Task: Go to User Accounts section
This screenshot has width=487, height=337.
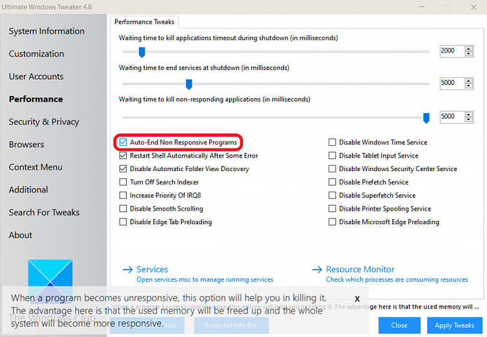Action: point(36,76)
